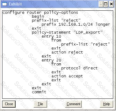Viewport: 116px width, 111px height.
Task: Click the 'action accept' line
Action: pos(67,76)
